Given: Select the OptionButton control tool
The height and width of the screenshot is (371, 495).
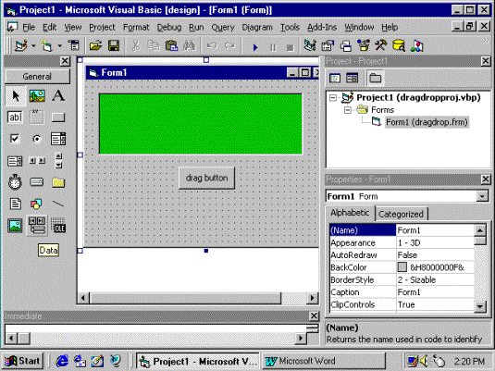Looking at the screenshot, I should [x=37, y=139].
